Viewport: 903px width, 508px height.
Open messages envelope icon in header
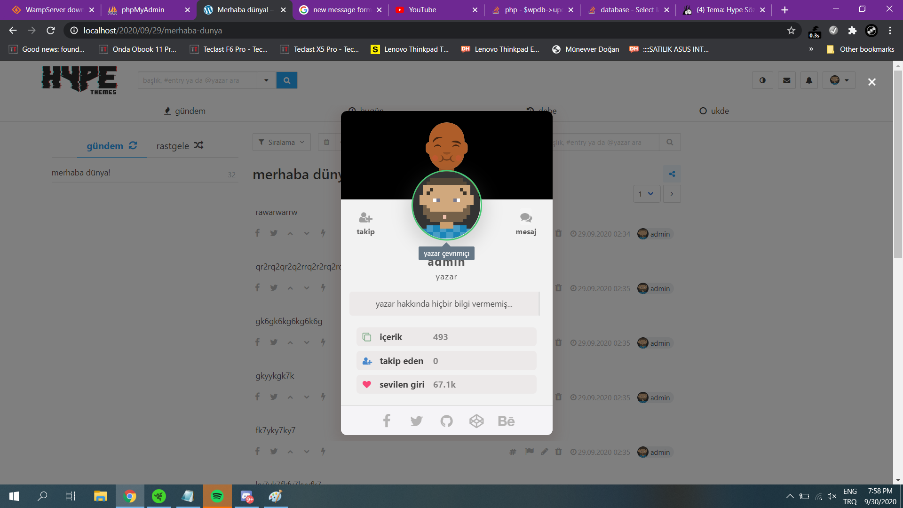click(x=786, y=80)
